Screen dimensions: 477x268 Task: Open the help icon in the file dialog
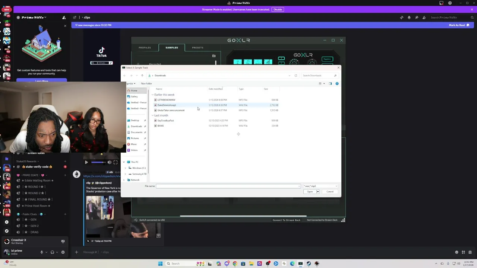(x=337, y=83)
